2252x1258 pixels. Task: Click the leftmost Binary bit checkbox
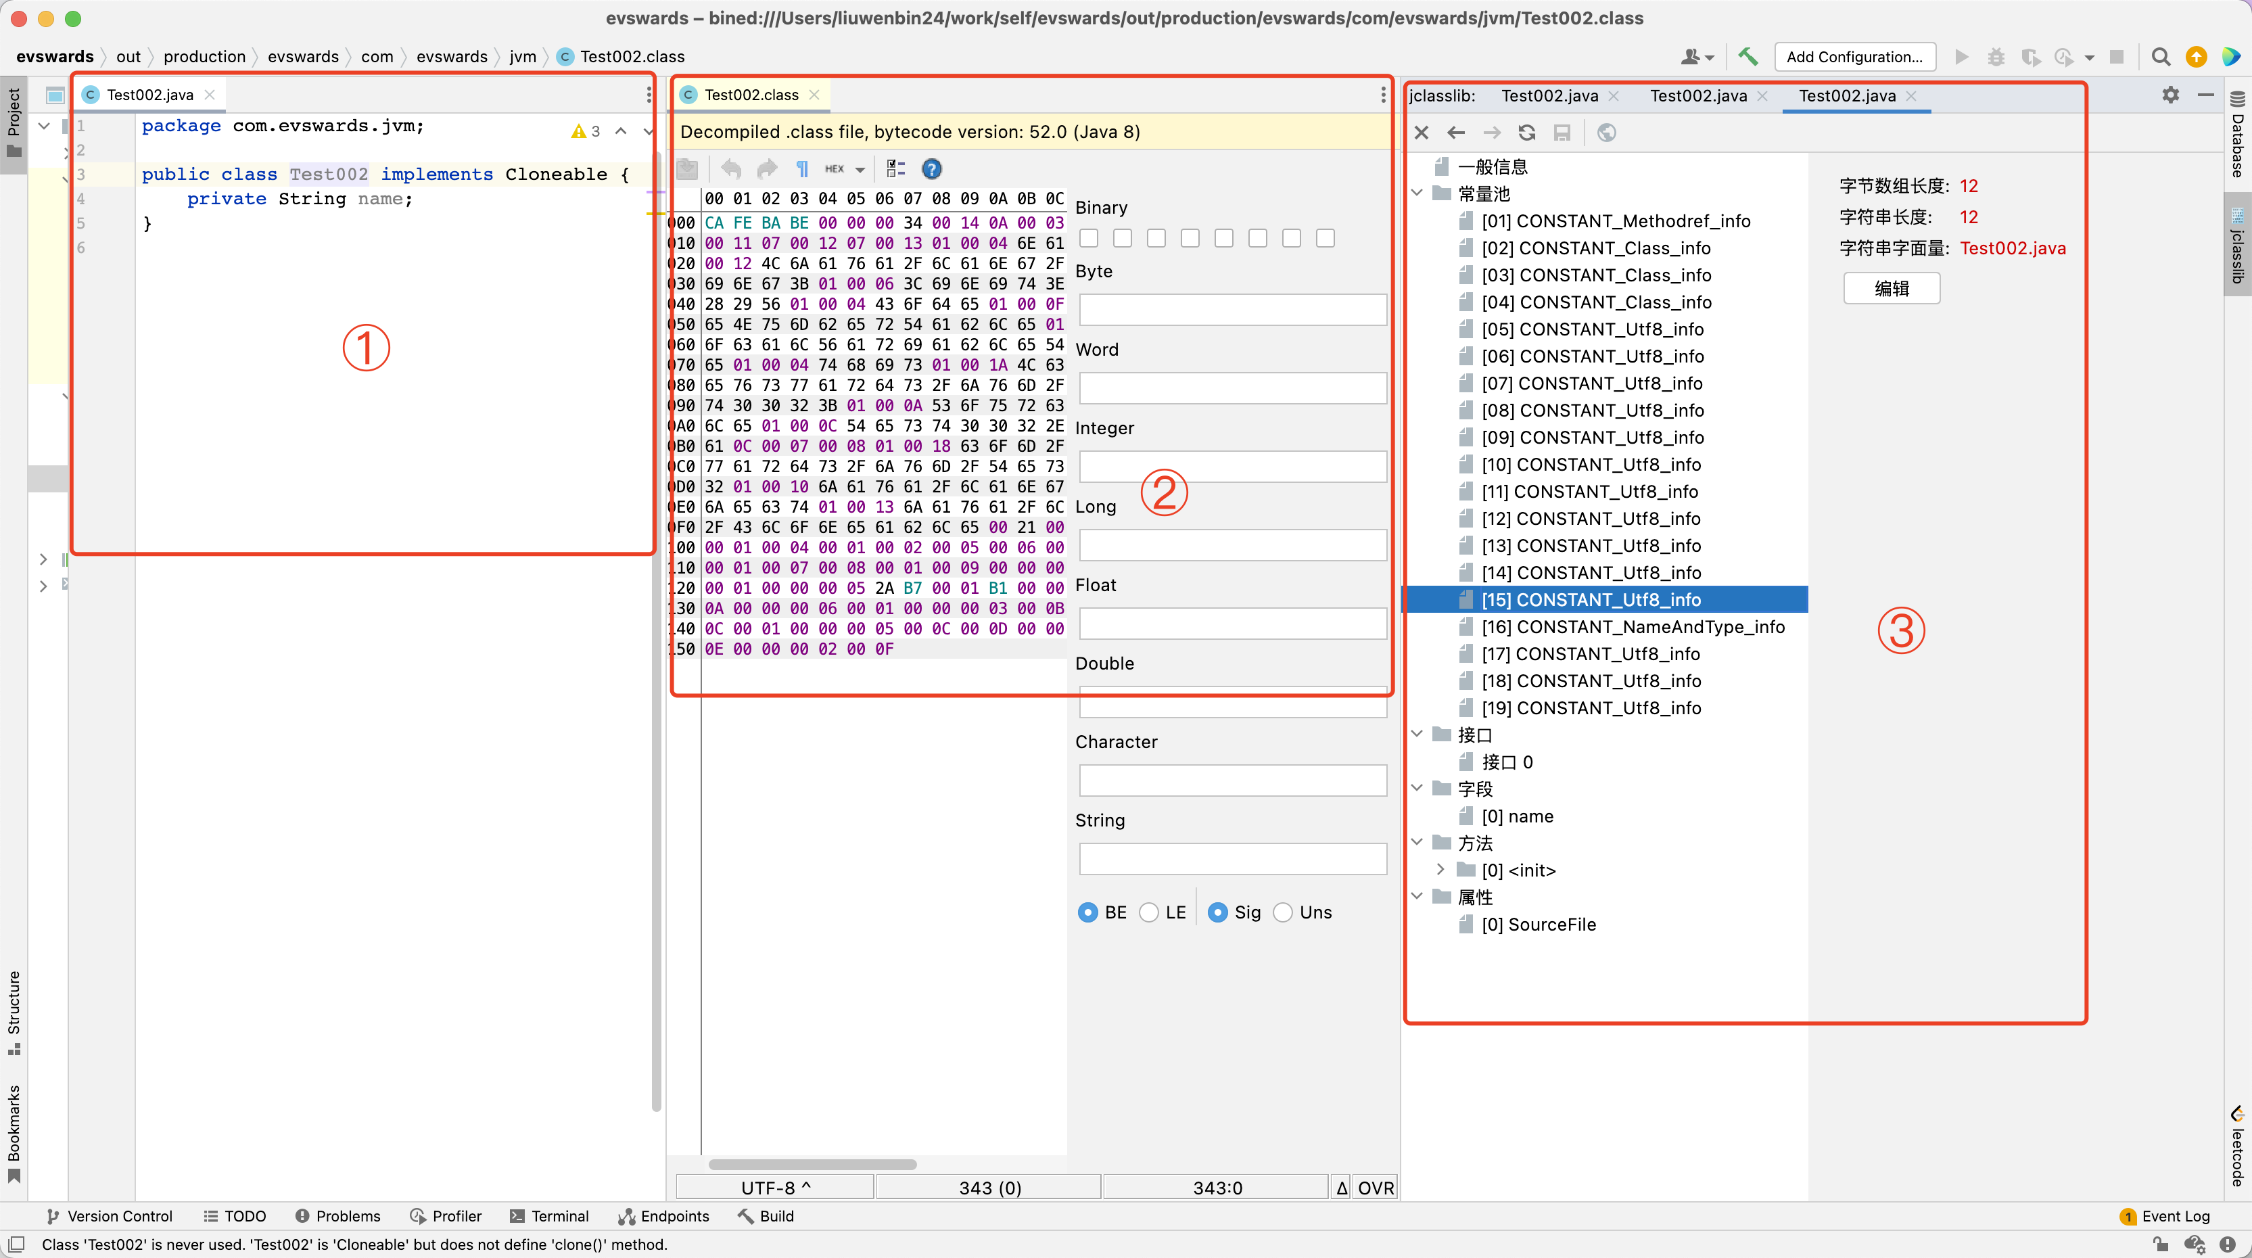(x=1088, y=239)
